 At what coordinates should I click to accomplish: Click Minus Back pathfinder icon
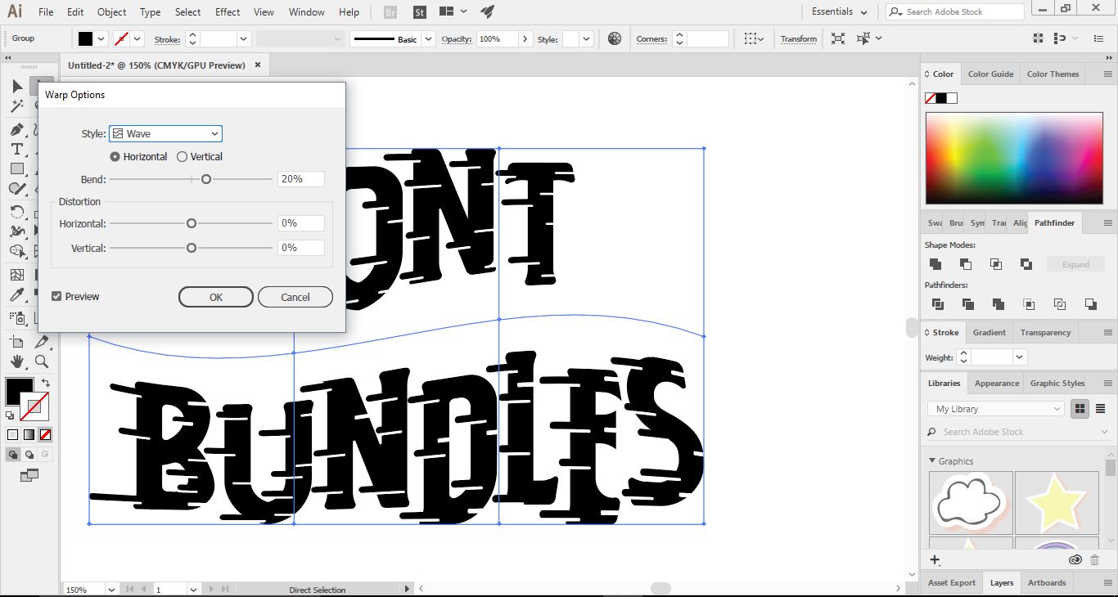[x=1090, y=304]
